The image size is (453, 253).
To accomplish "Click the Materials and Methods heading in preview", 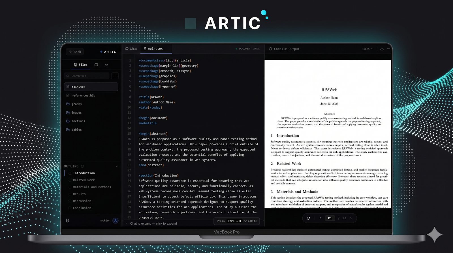I will (x=297, y=192).
